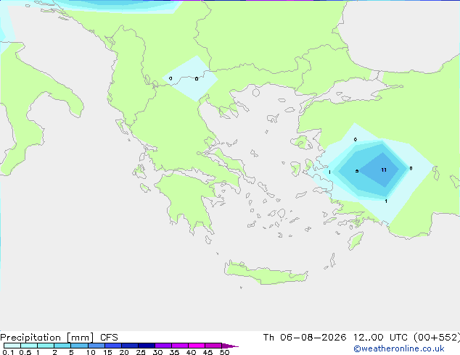Pick the 10–15 mm legend color swatch

(96, 346)
